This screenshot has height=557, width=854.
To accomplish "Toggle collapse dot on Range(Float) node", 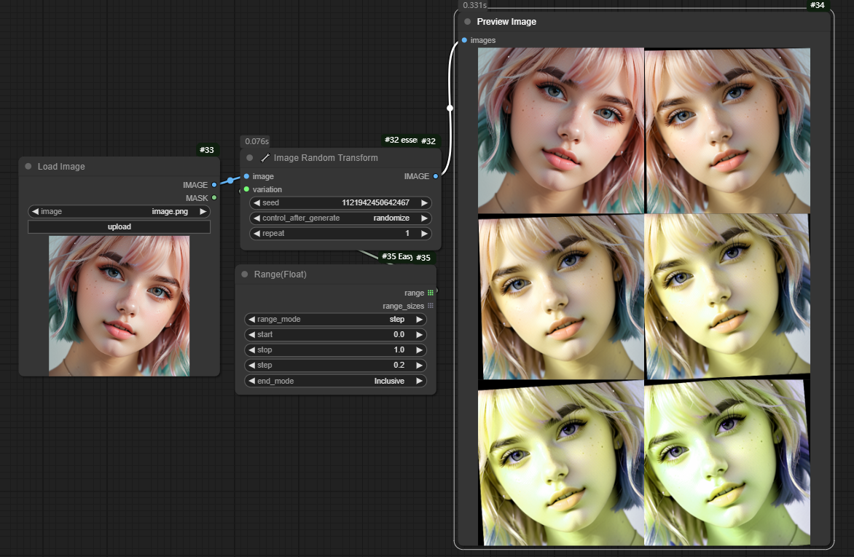I will click(244, 274).
